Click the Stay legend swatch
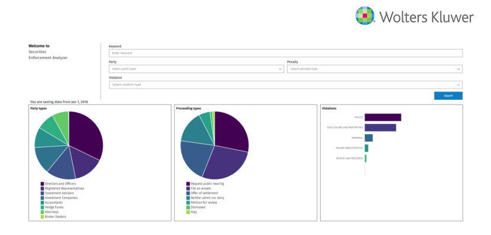The width and height of the screenshot is (491, 235). 188,212
